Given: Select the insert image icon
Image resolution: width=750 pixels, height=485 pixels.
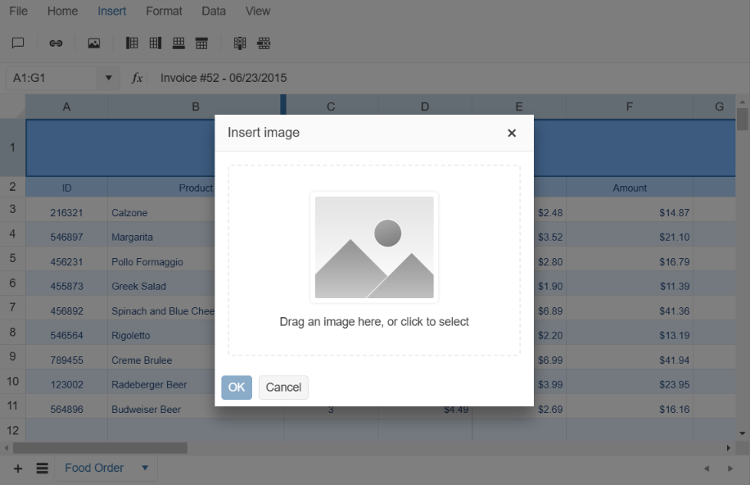Looking at the screenshot, I should [93, 43].
